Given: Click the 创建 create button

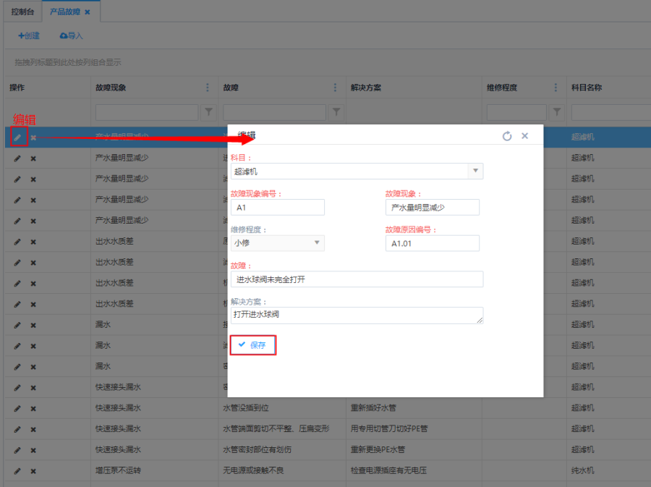Looking at the screenshot, I should 29,35.
